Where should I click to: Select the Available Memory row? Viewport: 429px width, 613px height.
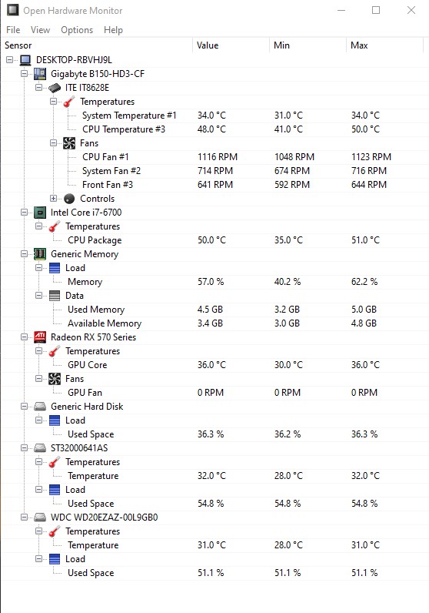coord(213,323)
